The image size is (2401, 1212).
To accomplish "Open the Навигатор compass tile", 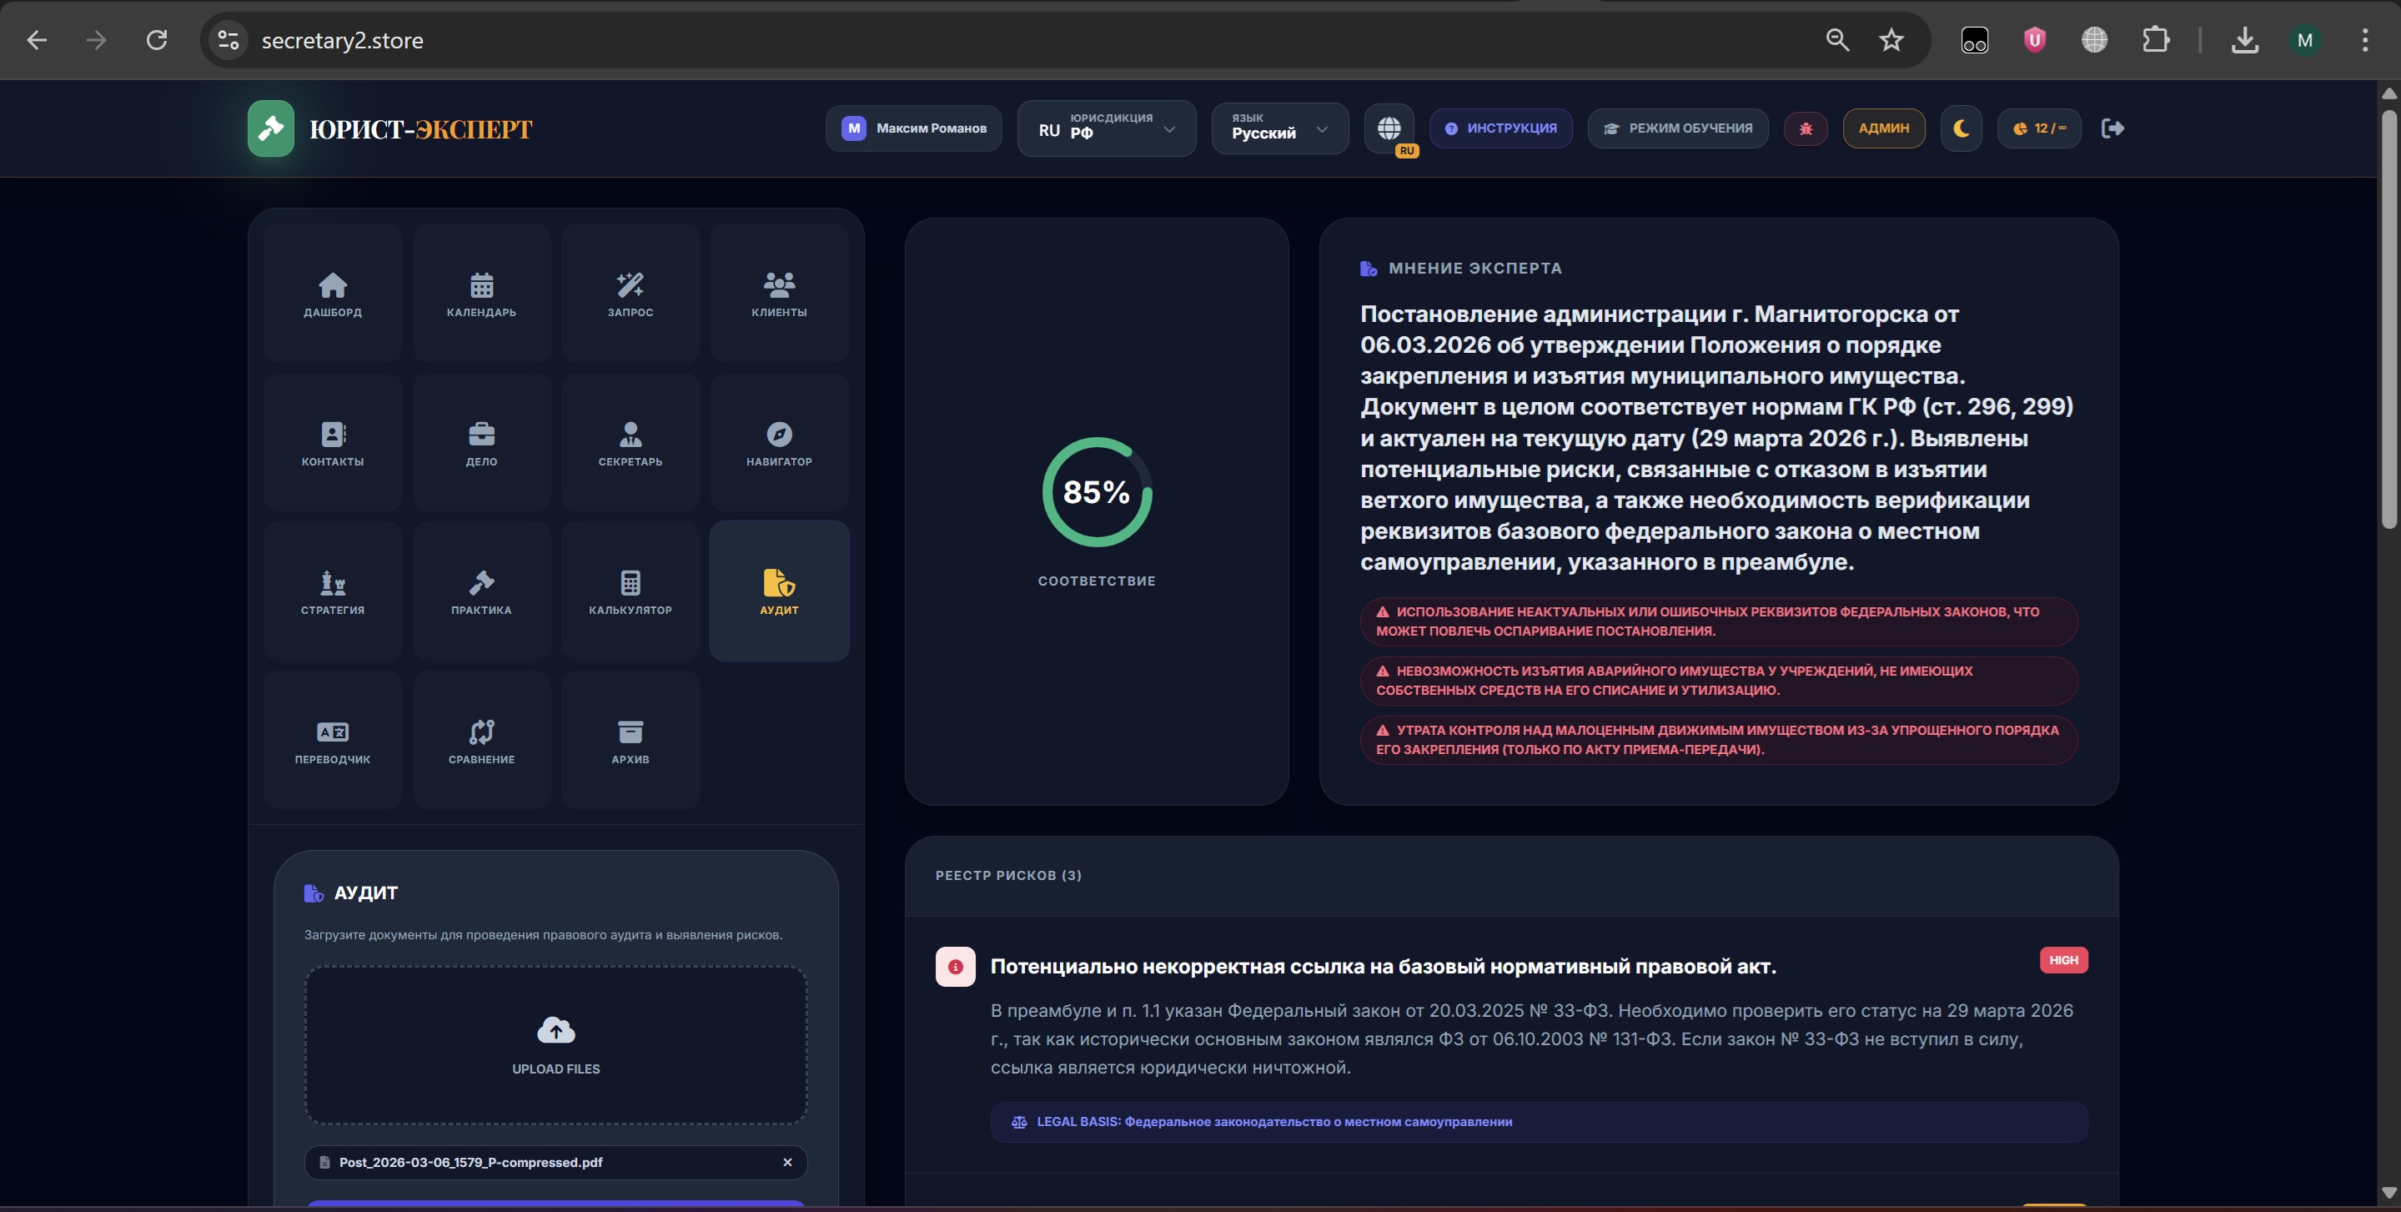I will [x=779, y=442].
